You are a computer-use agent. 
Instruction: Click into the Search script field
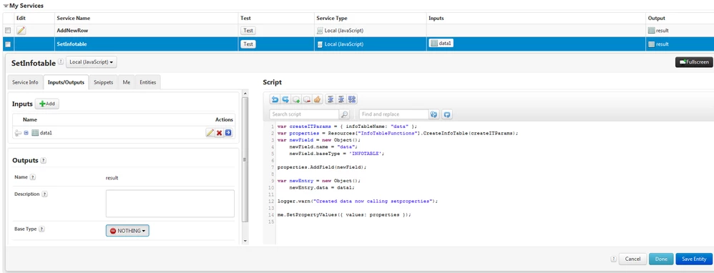[304, 114]
